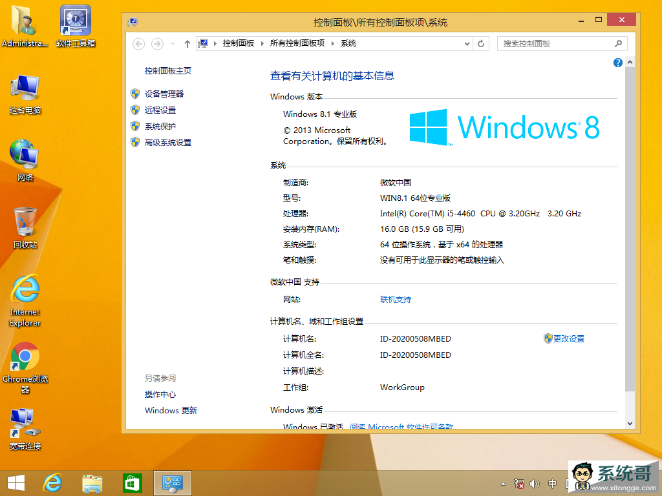Open the Windows Store taskbar icon
Screen dimensions: 662x496
(132, 483)
